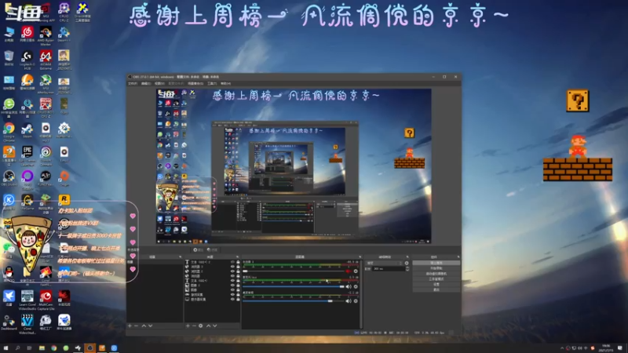Open Logitech G HUB desktop icon
628x353 pixels.
click(27, 60)
